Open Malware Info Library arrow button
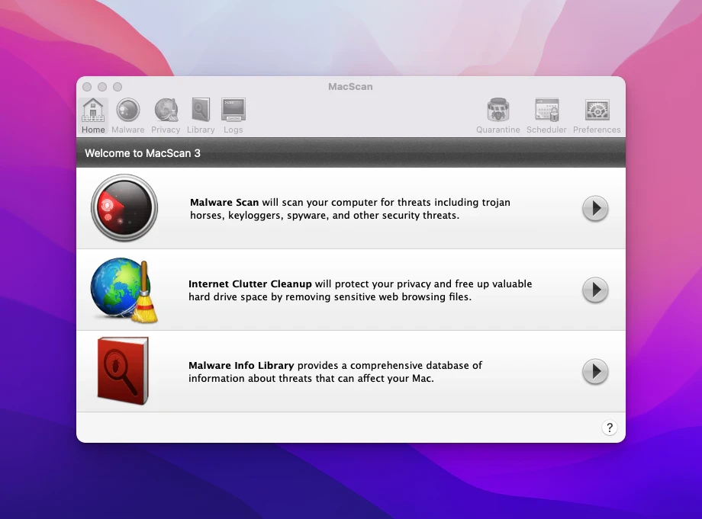The height and width of the screenshot is (519, 702). click(x=595, y=371)
